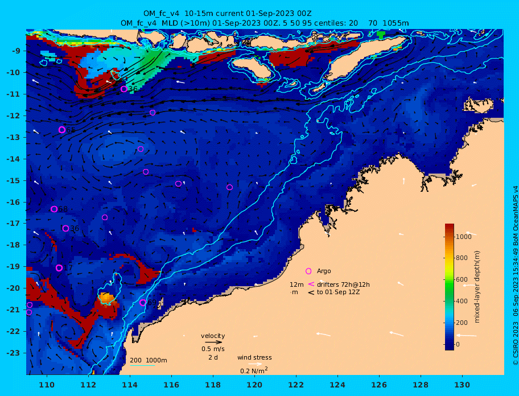This screenshot has width=519, height=396.
Task: Click the '0.5 m/s' velocity value
Action: (x=213, y=349)
